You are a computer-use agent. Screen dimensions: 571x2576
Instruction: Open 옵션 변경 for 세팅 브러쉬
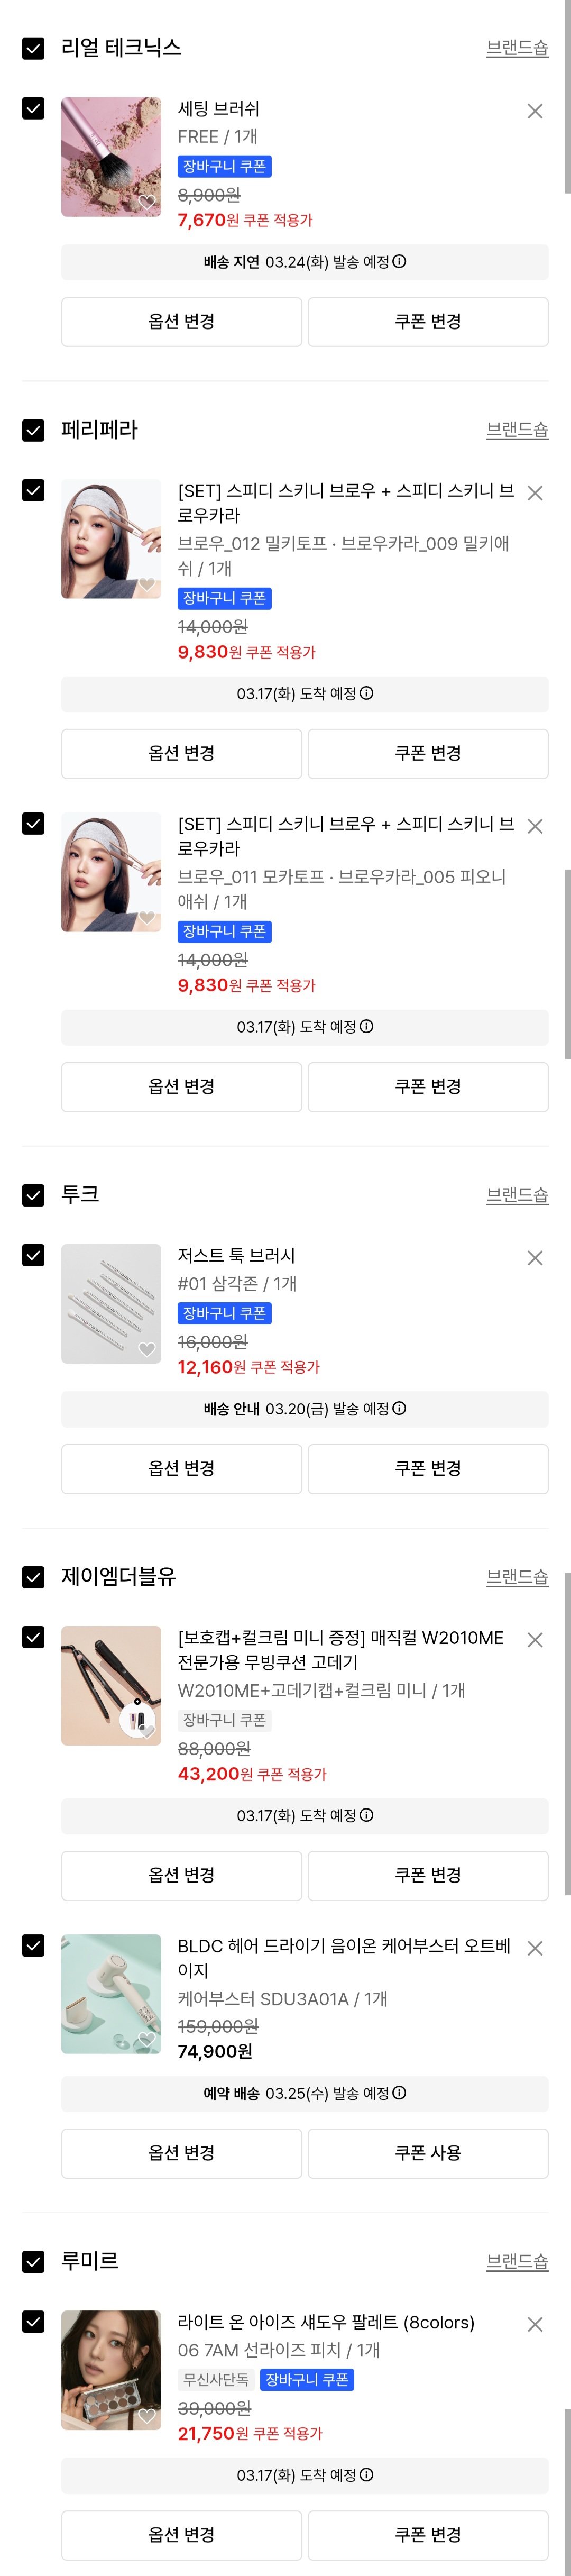[x=181, y=322]
